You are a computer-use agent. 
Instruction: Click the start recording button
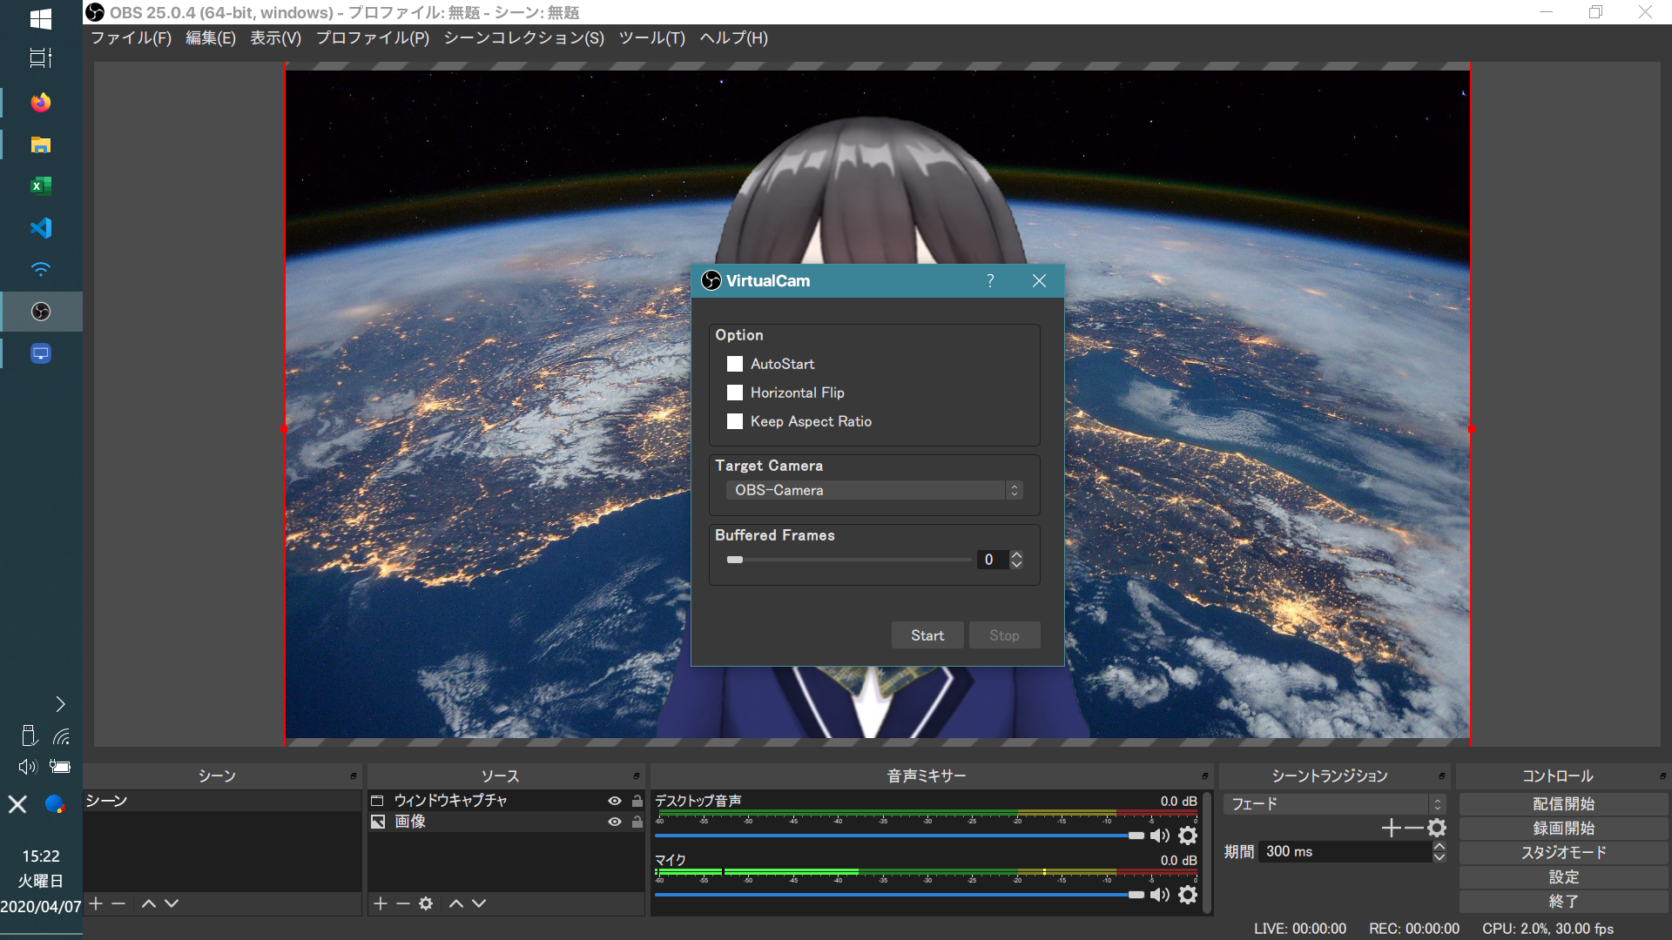(1563, 829)
